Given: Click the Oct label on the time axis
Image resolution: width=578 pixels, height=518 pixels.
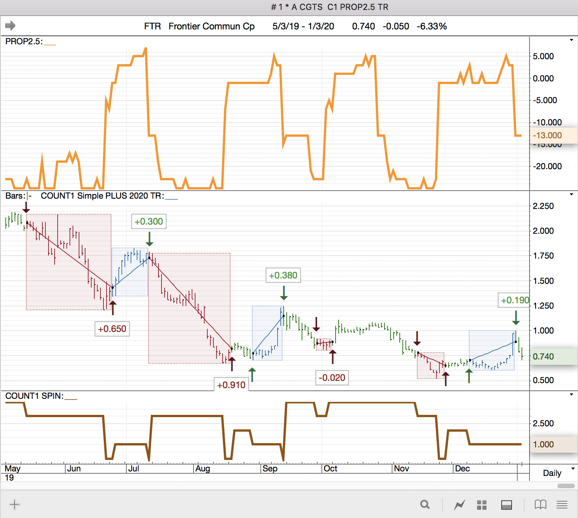Looking at the screenshot, I should click(331, 469).
